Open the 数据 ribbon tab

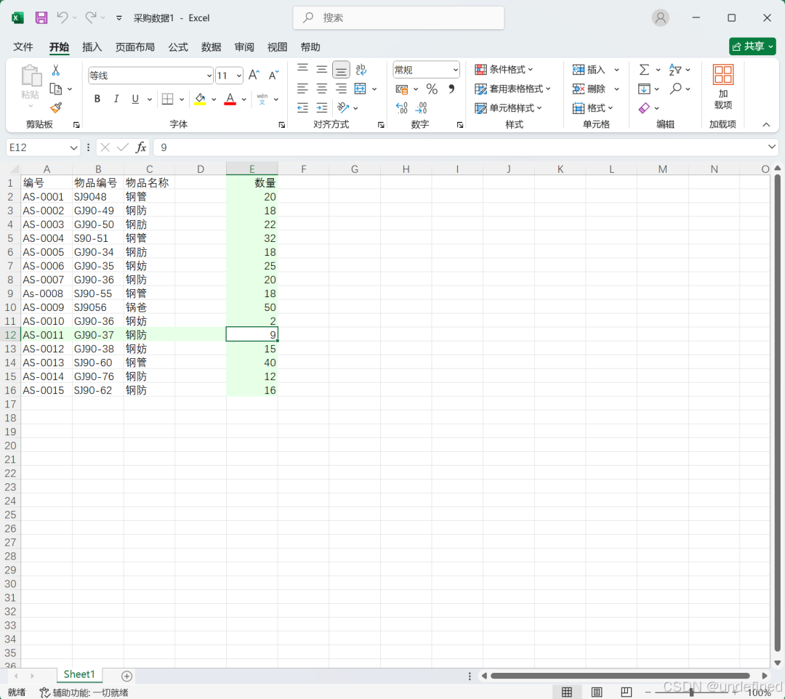click(211, 47)
